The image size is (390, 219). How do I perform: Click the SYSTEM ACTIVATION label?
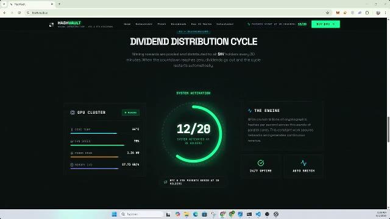194,93
